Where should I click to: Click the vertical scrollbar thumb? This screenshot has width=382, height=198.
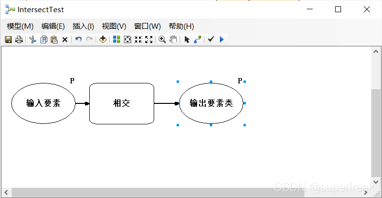[376, 133]
